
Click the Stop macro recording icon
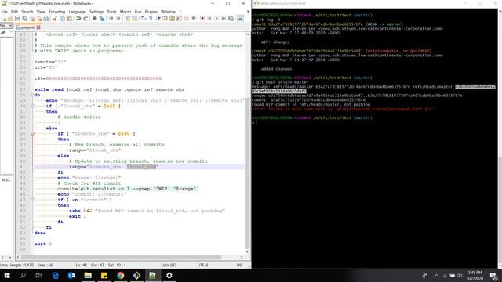point(209,19)
